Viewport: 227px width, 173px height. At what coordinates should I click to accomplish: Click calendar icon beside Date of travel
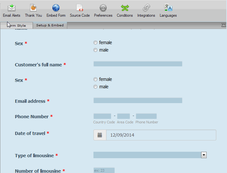point(100,135)
